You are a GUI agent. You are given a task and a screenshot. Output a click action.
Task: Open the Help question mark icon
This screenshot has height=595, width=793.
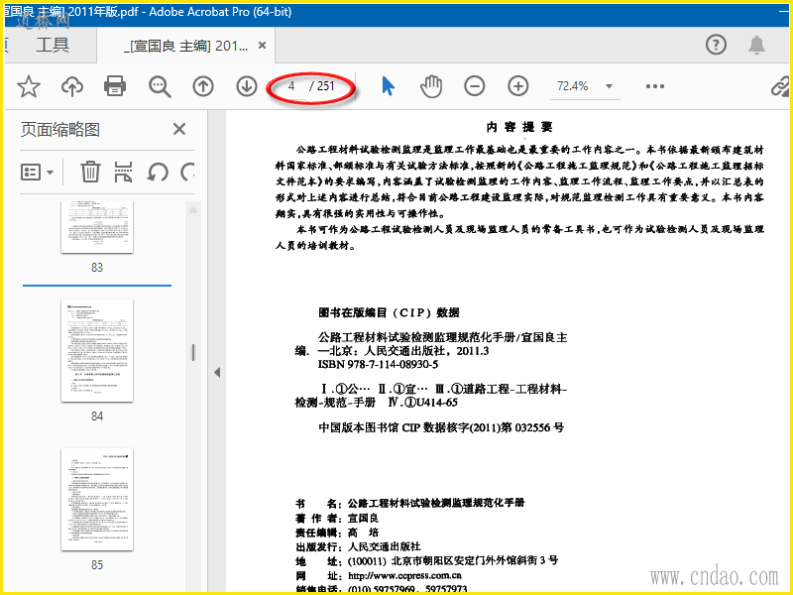(716, 45)
